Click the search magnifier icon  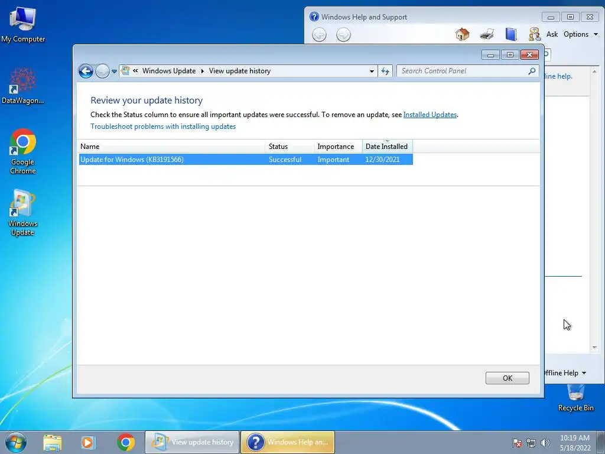click(532, 71)
